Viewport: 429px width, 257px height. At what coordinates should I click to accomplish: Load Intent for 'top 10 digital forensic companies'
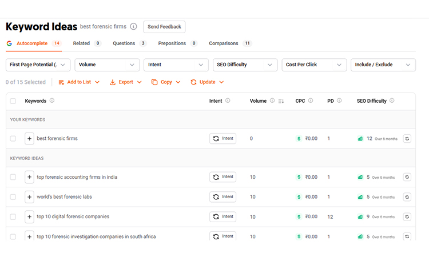[x=223, y=216]
